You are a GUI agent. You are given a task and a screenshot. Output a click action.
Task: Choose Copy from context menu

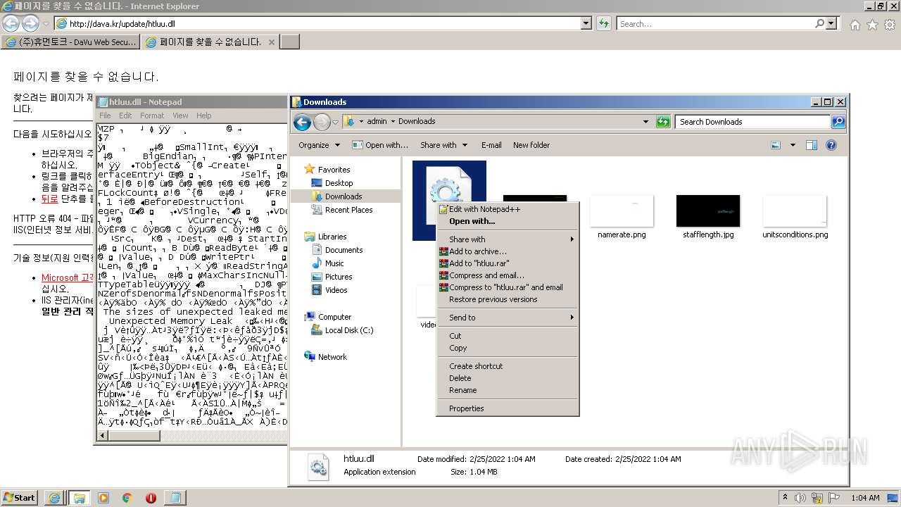[458, 348]
